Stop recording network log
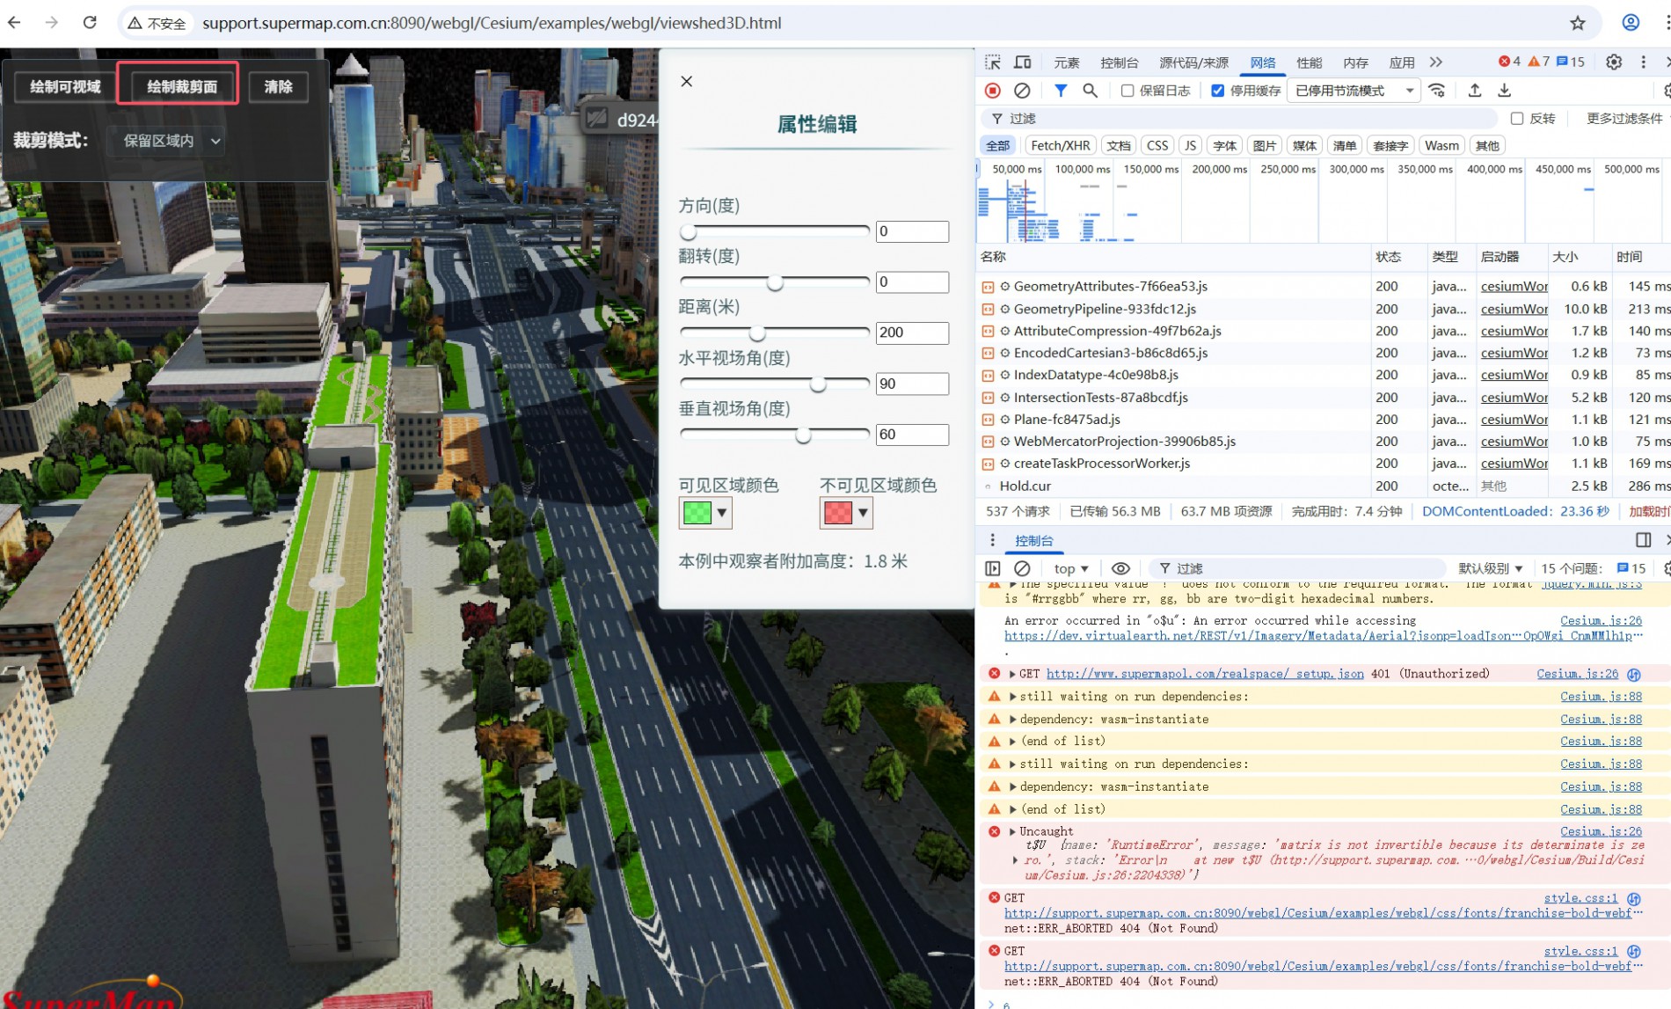The height and width of the screenshot is (1009, 1671). (x=993, y=91)
